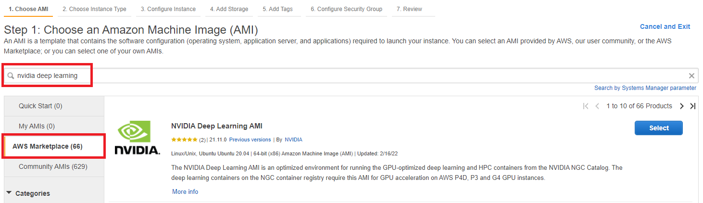This screenshot has height=203, width=703.
Task: Click the five-star rating
Action: tap(184, 140)
